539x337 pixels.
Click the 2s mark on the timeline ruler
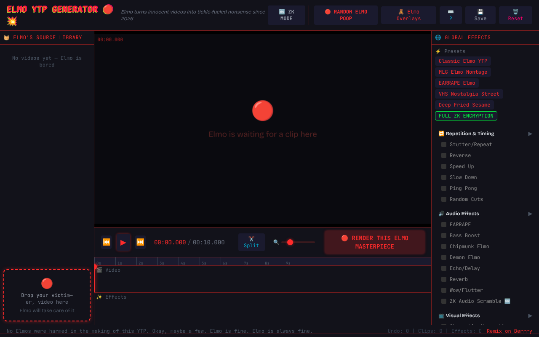click(x=141, y=263)
